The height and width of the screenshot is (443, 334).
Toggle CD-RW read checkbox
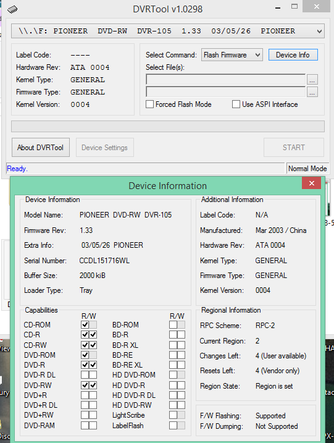(85, 345)
